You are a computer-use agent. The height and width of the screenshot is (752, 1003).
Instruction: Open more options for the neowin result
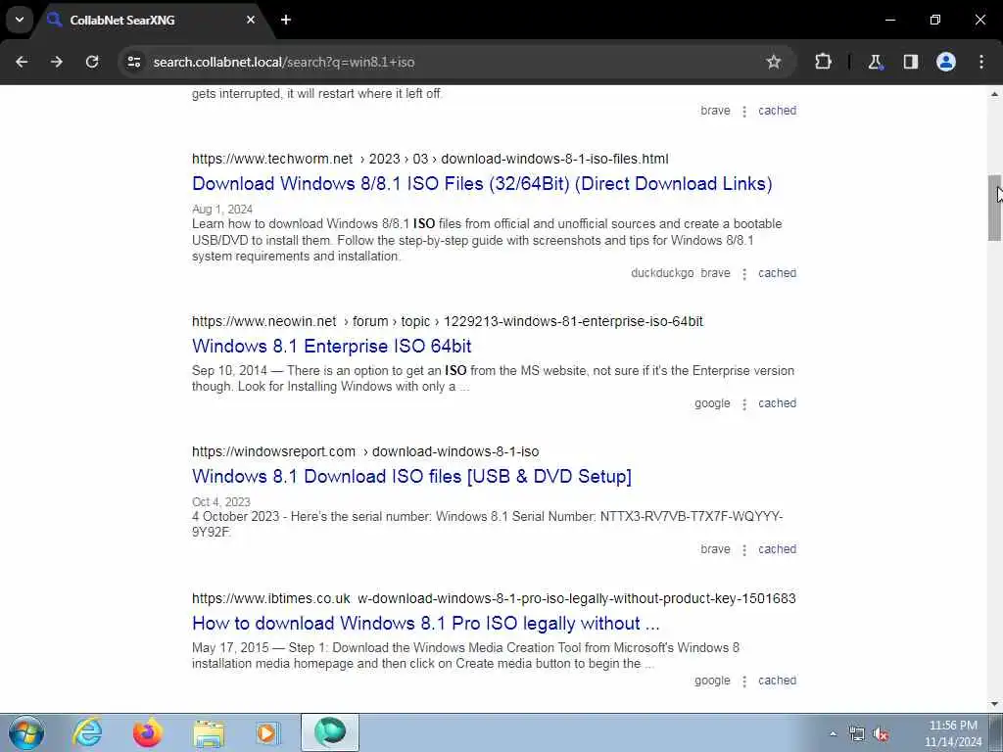pyautogui.click(x=744, y=404)
